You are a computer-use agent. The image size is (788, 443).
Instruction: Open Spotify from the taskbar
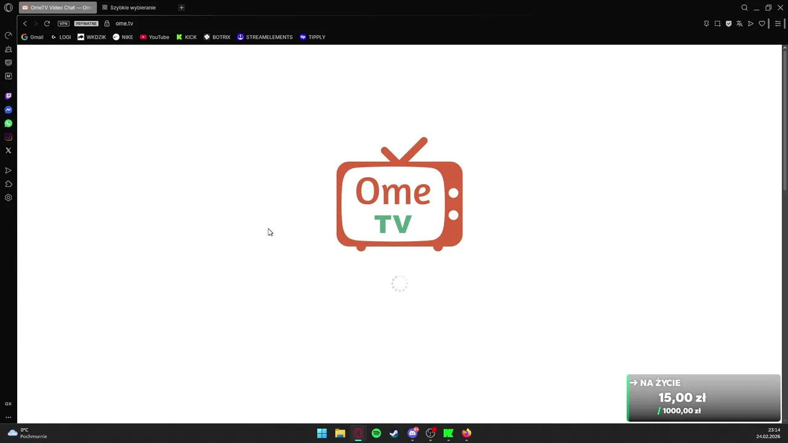point(376,433)
